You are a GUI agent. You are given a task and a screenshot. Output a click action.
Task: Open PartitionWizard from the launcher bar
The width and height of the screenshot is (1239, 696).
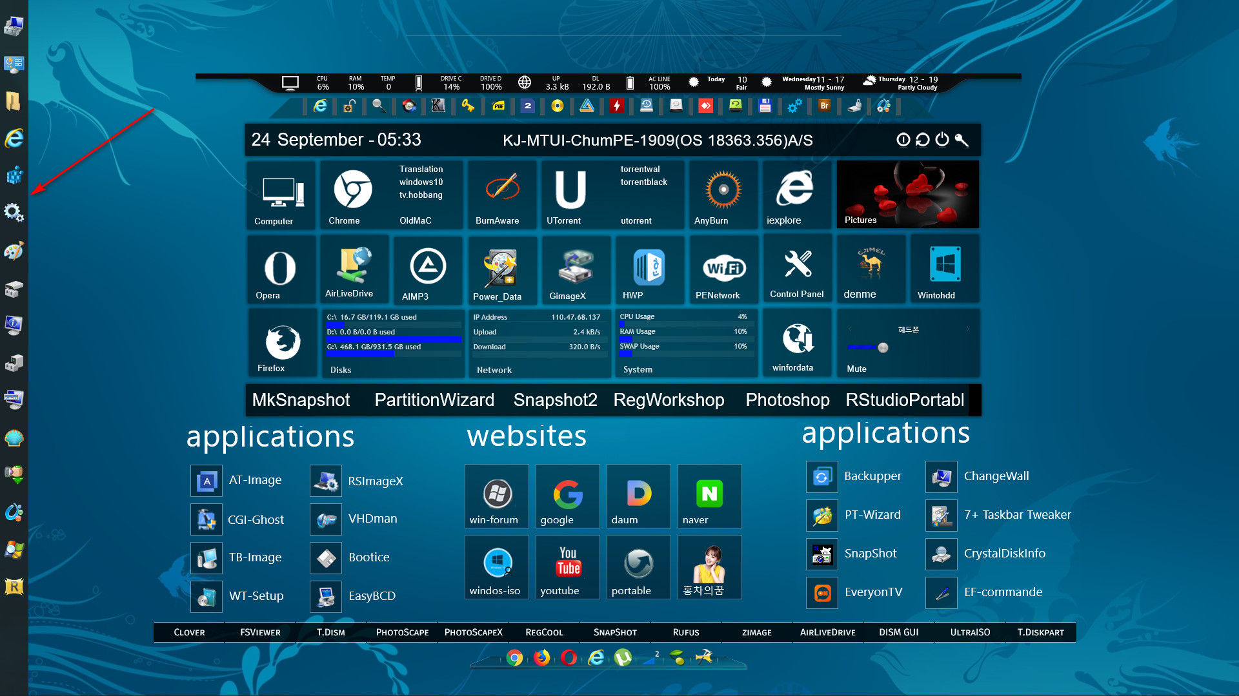point(434,400)
